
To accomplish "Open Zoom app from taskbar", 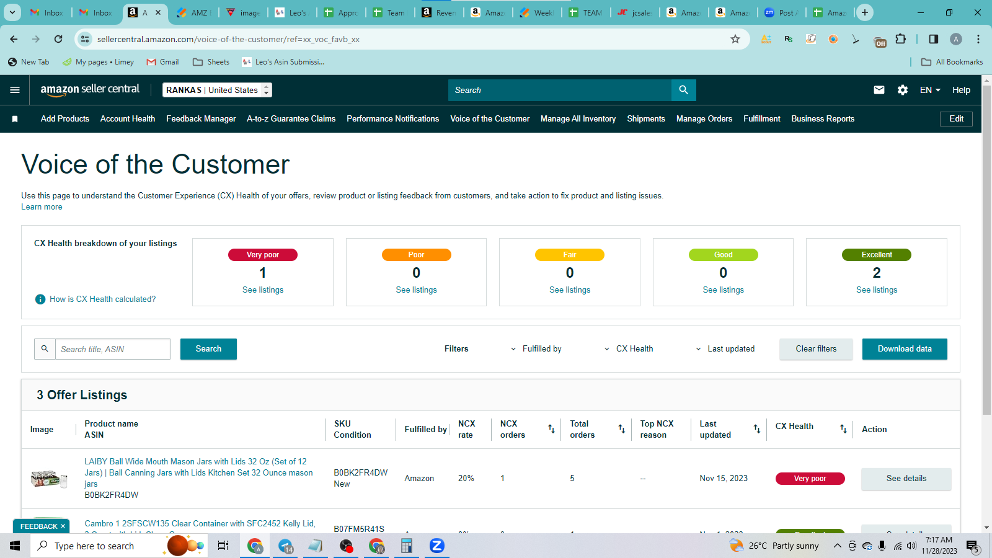I will click(437, 546).
